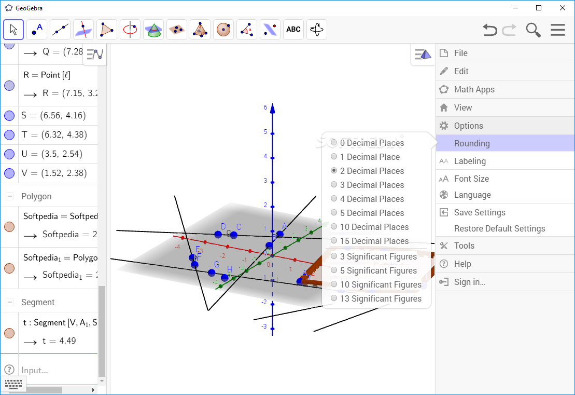Open the Algebra view style bar
The width and height of the screenshot is (575, 395).
pyautogui.click(x=95, y=55)
